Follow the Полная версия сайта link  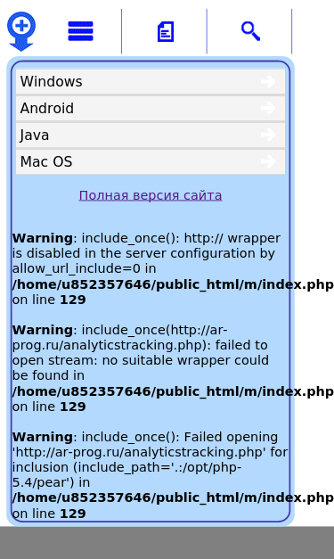click(x=151, y=195)
